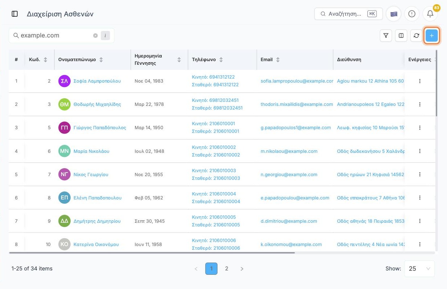This screenshot has height=289, width=447.
Task: Select page 1 in pagination
Action: 211,269
